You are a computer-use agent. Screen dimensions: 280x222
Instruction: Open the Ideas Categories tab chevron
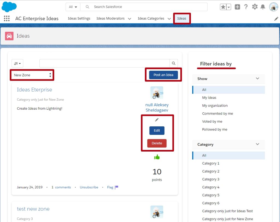pyautogui.click(x=169, y=19)
